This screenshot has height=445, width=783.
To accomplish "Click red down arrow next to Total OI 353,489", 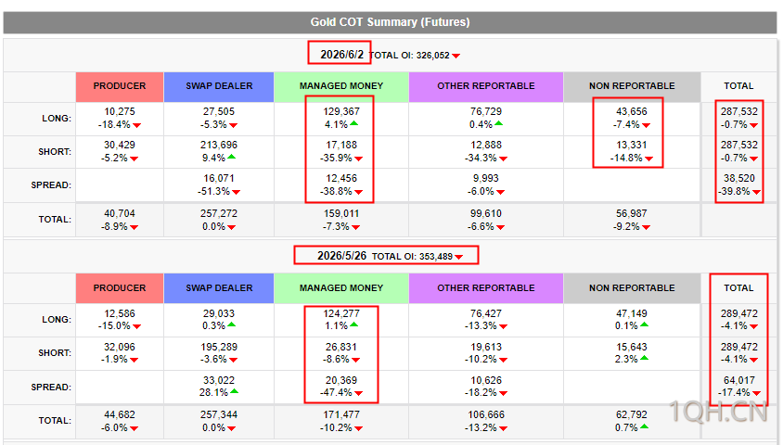I will 458,257.
